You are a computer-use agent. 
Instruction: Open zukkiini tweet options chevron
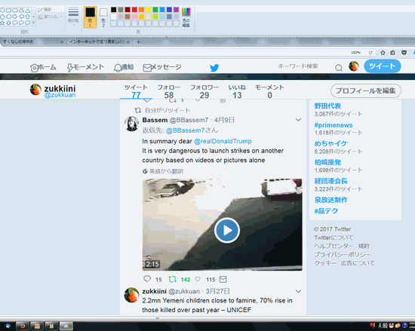point(298,291)
